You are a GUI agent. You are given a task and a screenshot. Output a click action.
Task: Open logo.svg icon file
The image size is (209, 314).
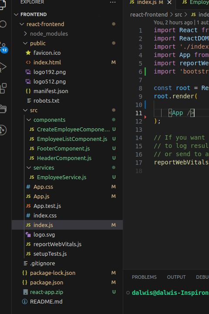(x=28, y=235)
